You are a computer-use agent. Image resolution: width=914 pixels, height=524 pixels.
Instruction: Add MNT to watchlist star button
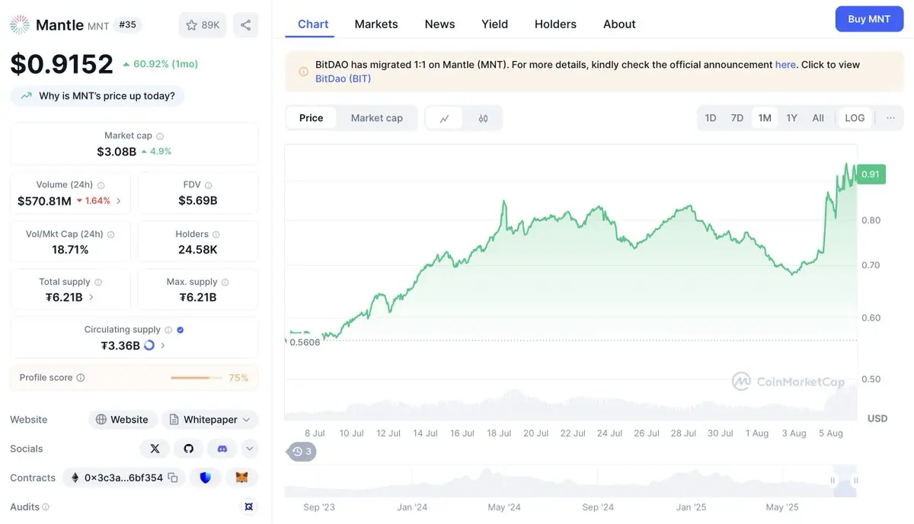[203, 25]
